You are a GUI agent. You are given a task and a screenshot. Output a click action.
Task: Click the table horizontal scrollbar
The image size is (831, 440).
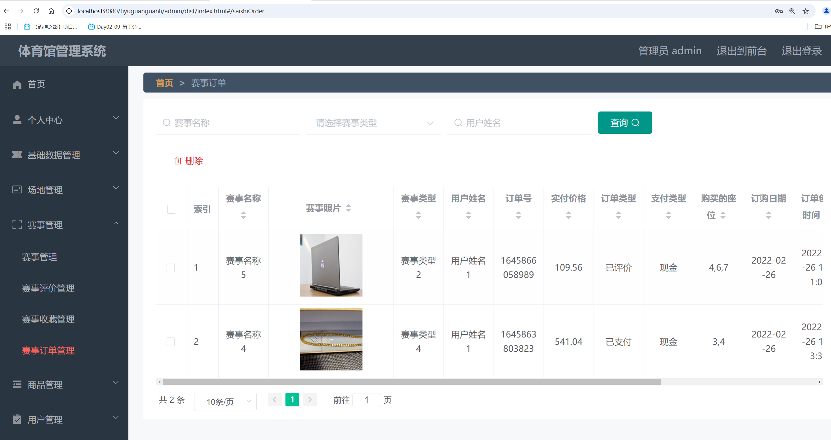click(x=411, y=382)
